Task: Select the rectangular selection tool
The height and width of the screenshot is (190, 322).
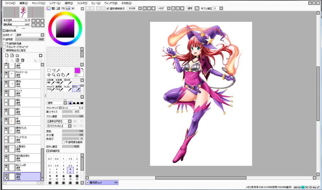Action: (x=49, y=70)
